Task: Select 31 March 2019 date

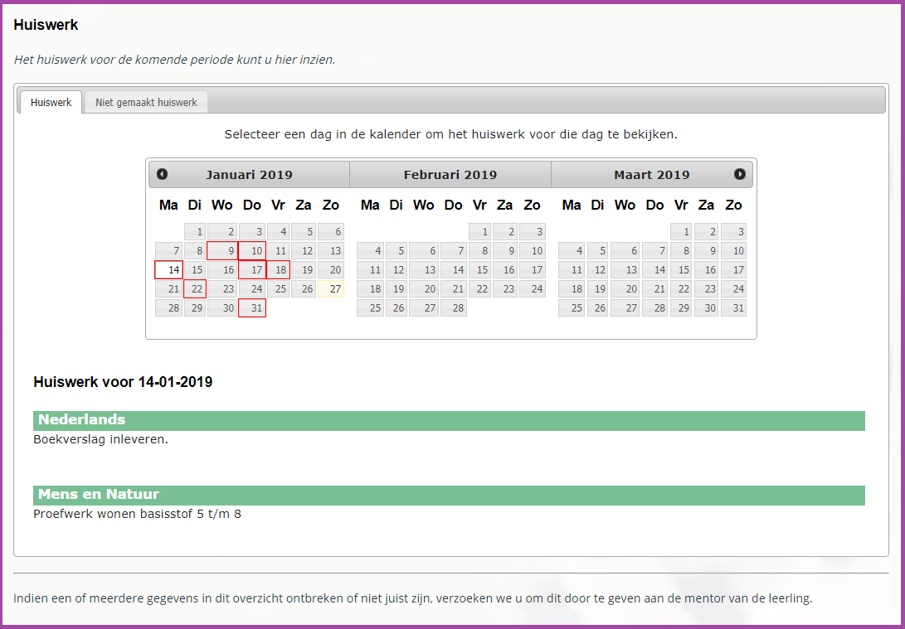Action: pos(733,308)
